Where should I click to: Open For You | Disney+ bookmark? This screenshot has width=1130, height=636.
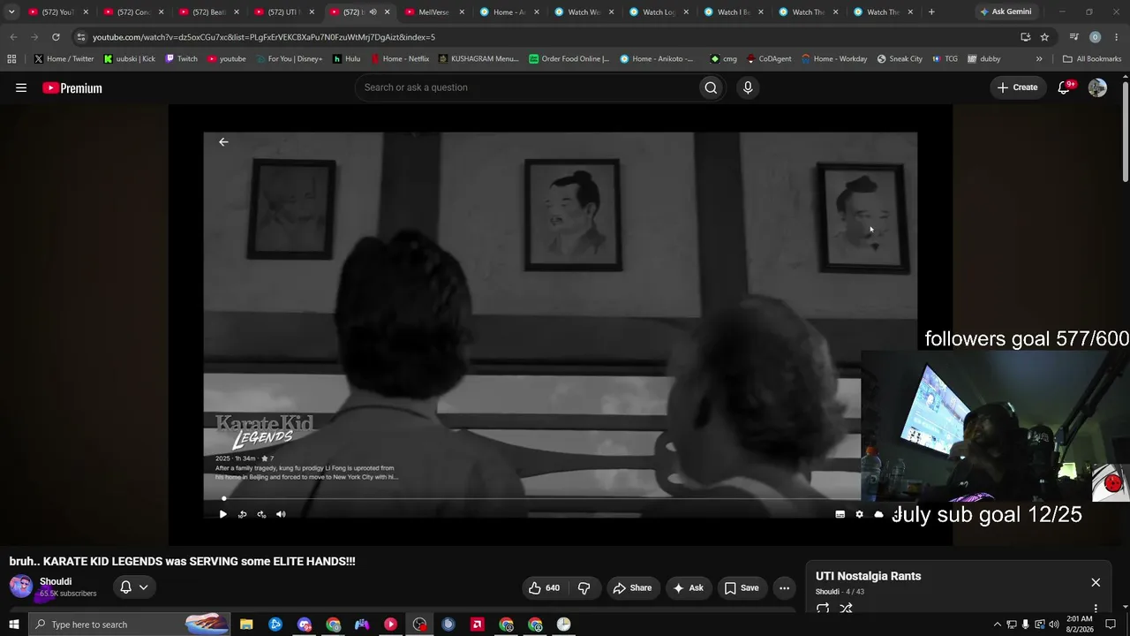289,59
